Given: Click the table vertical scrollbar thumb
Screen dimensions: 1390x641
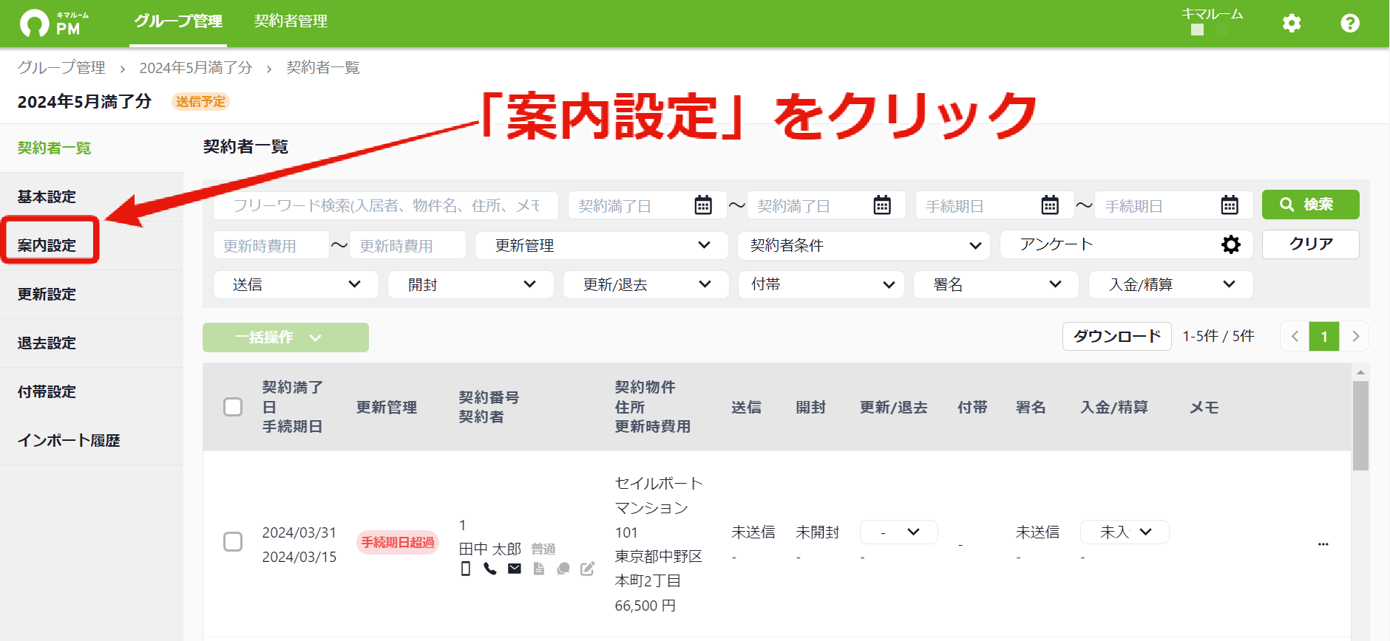Looking at the screenshot, I should pyautogui.click(x=1360, y=425).
